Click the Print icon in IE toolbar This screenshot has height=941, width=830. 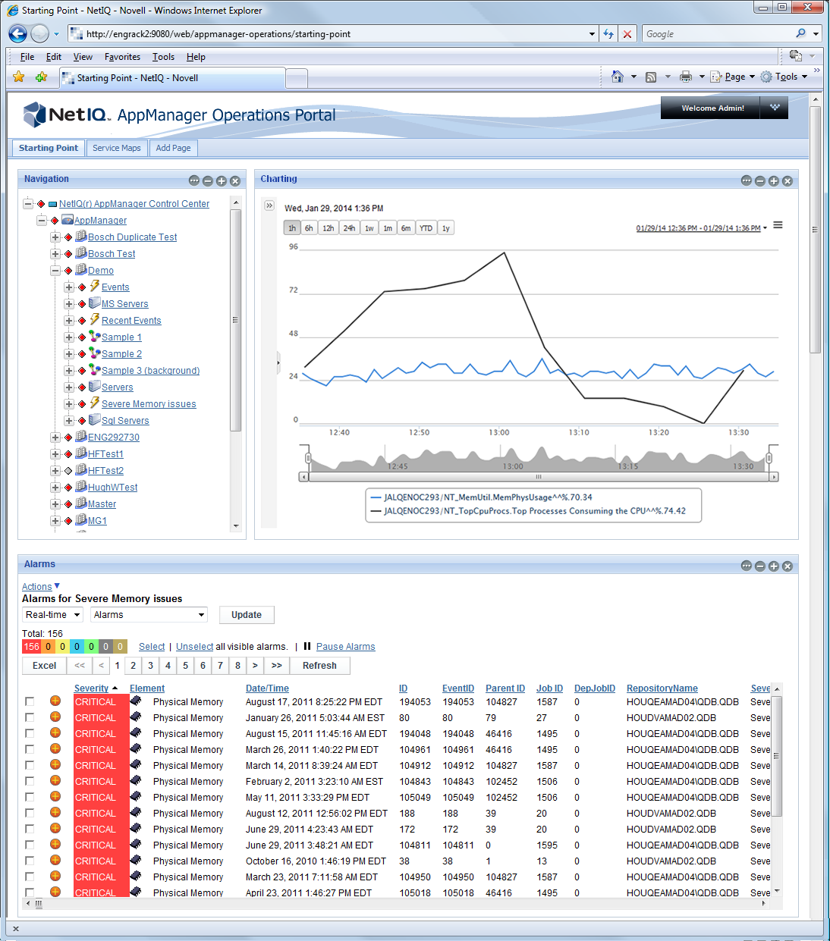click(686, 77)
